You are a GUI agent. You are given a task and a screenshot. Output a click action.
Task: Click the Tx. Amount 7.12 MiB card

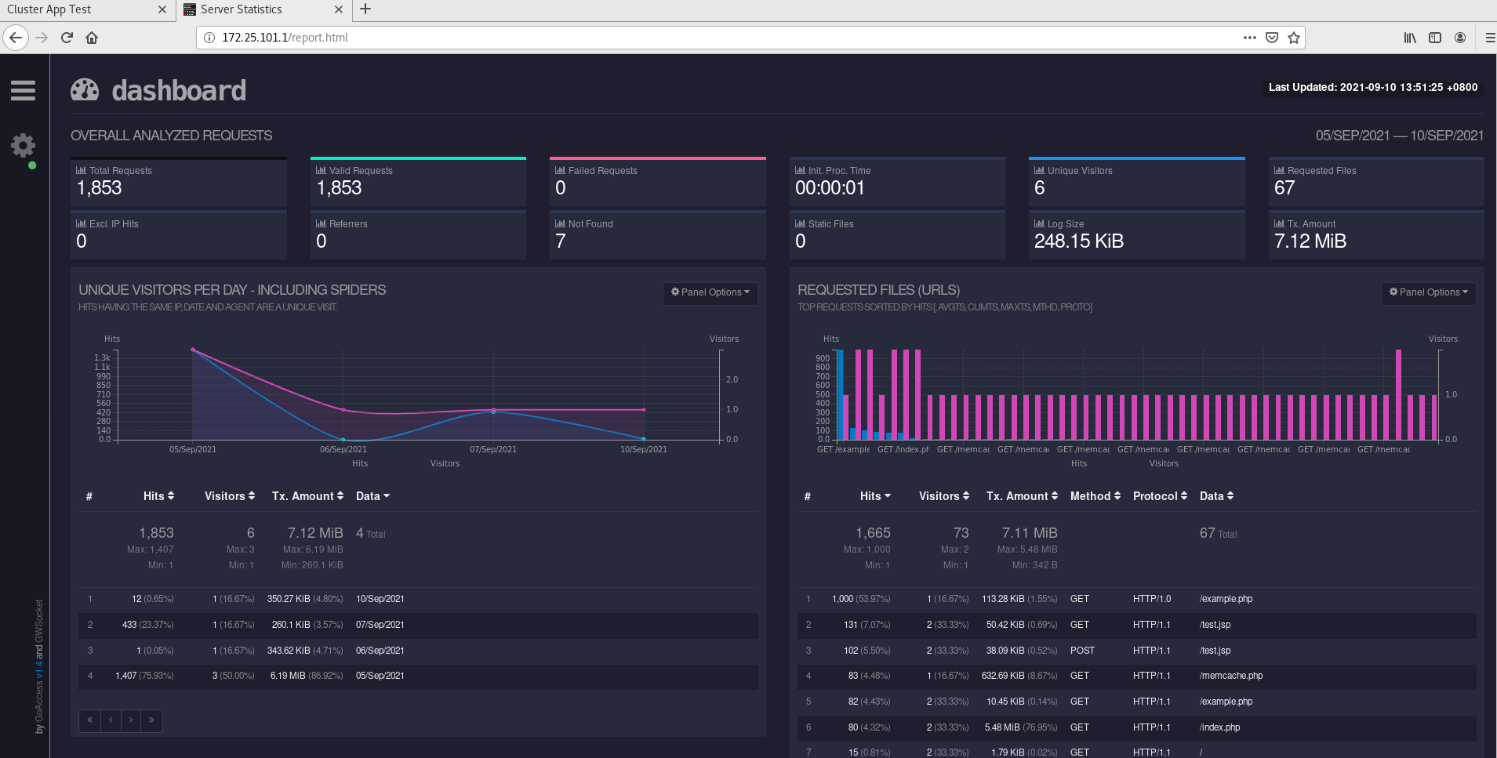click(1376, 235)
